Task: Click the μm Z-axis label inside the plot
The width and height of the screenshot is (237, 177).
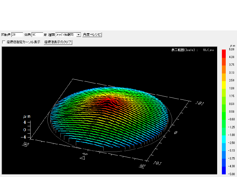Action: (27, 117)
